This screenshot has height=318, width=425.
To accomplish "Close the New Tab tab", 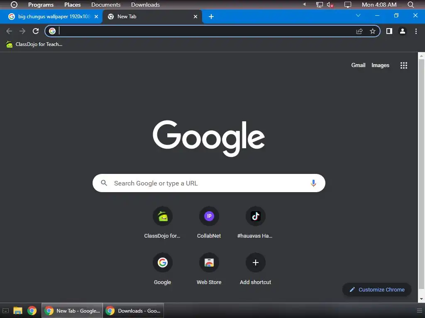I will 195,17.
